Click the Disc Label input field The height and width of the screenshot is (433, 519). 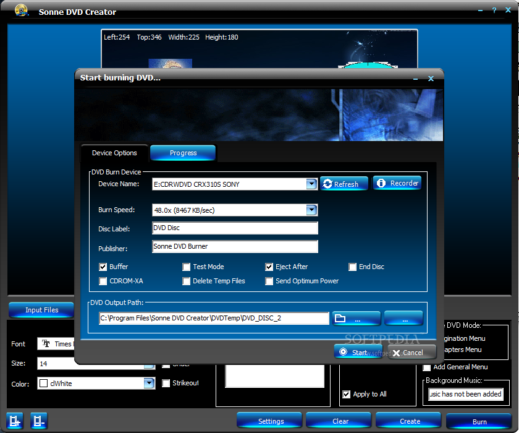coord(235,228)
